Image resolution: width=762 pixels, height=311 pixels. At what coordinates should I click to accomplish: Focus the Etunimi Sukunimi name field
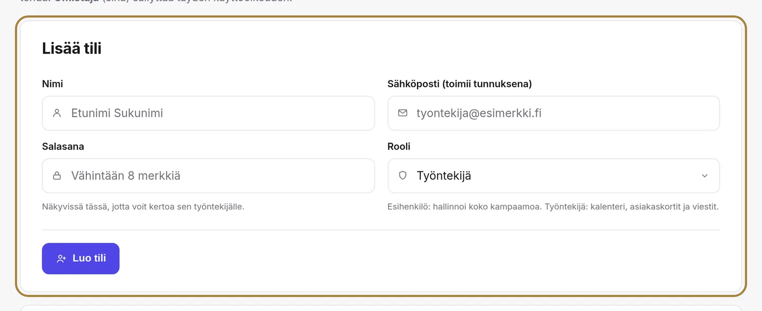point(208,113)
